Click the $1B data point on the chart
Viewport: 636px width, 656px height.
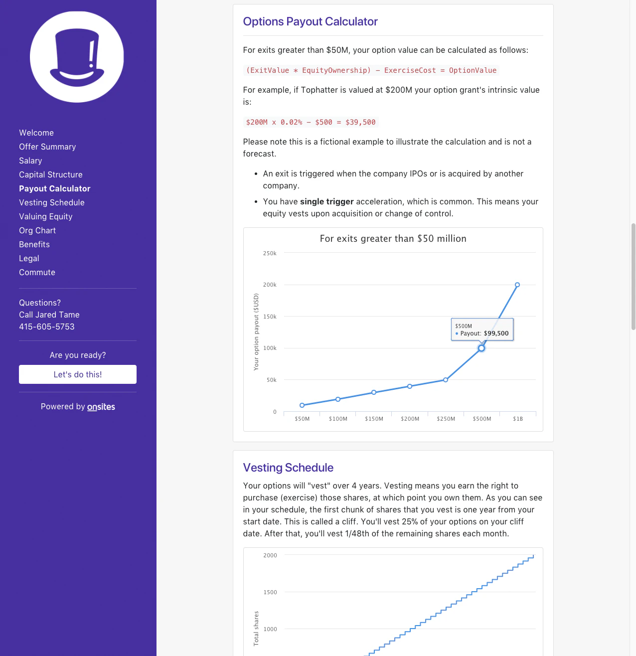point(517,285)
